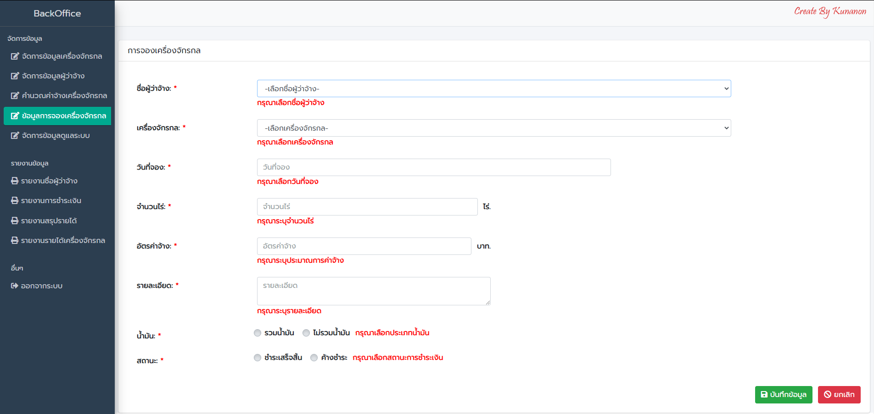The width and height of the screenshot is (874, 414).
Task: Choose the ค้างชำระ status radio button
Action: tap(314, 358)
